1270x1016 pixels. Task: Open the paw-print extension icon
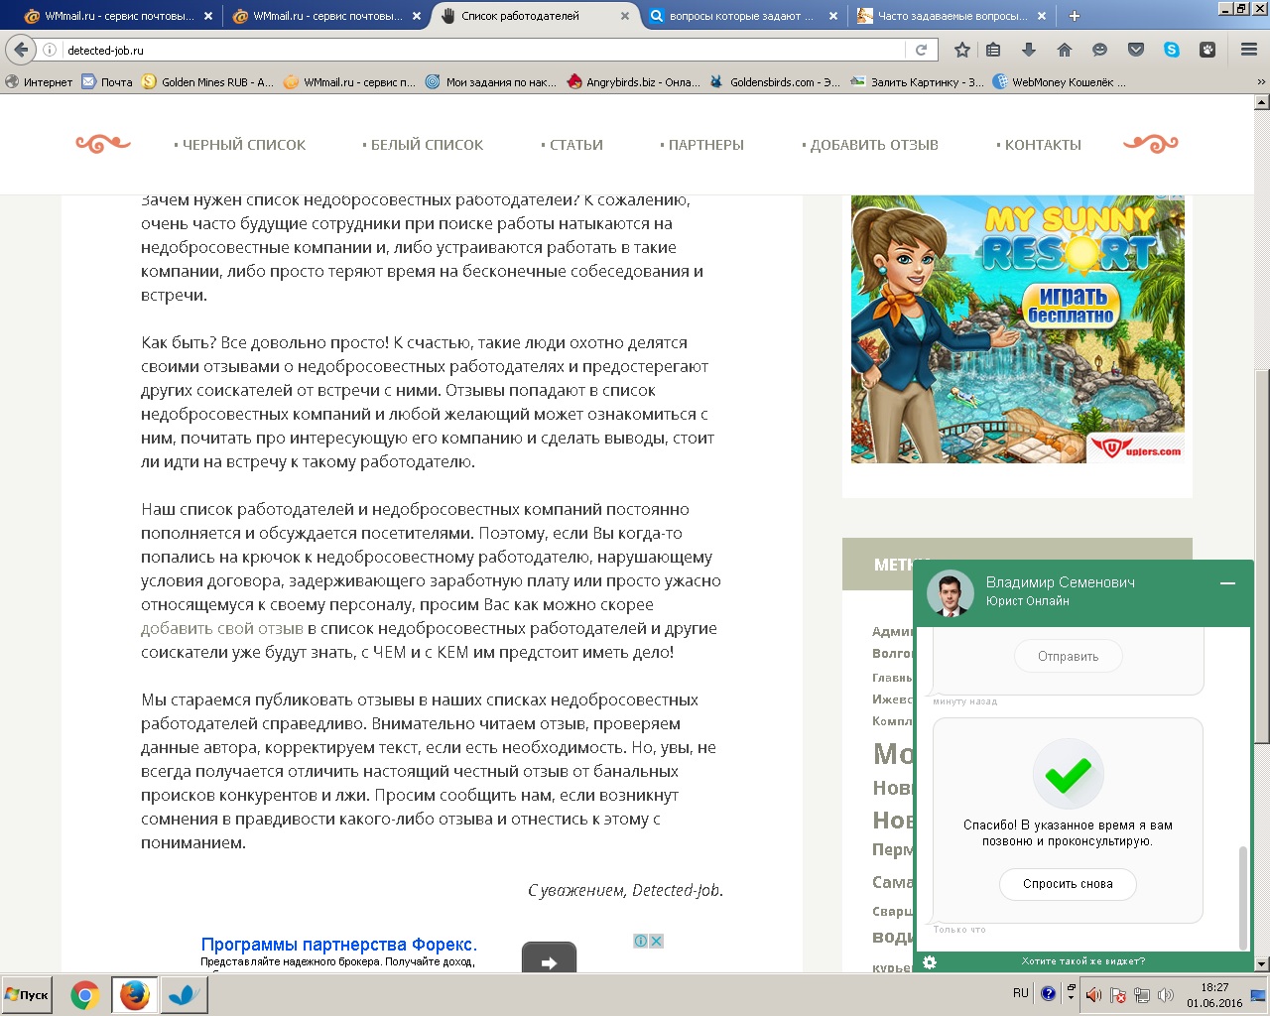(x=1207, y=50)
